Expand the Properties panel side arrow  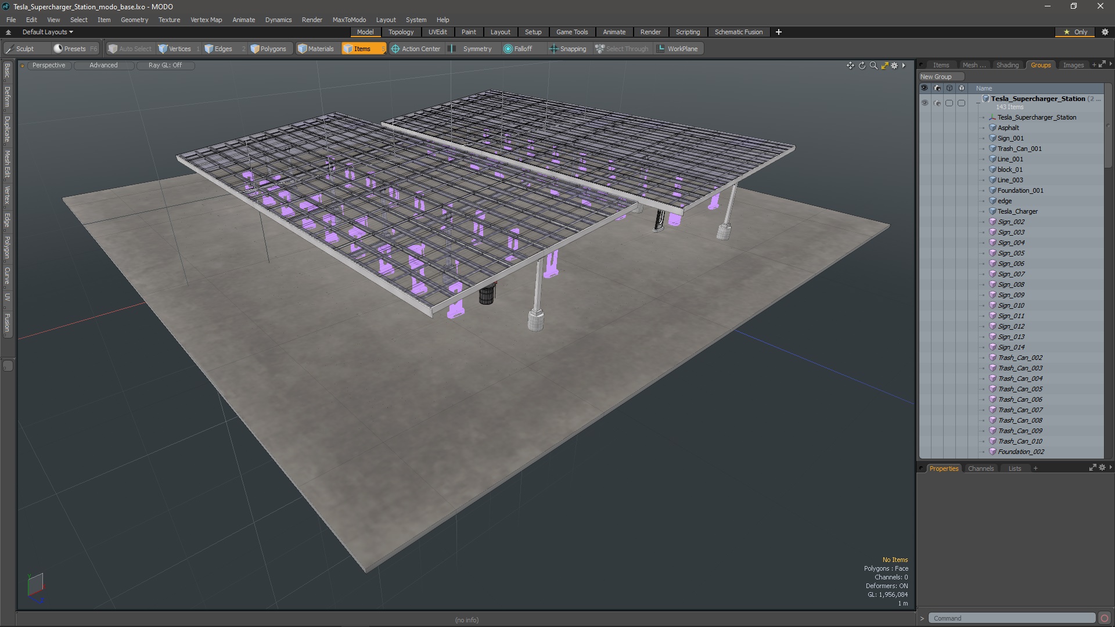(1110, 468)
